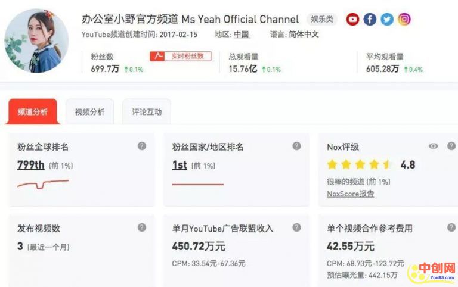458x287 pixels.
Task: Click help icon for 单个视频合作参考费用
Action: tap(451, 227)
